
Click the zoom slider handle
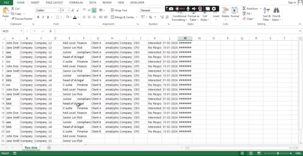[278, 154]
